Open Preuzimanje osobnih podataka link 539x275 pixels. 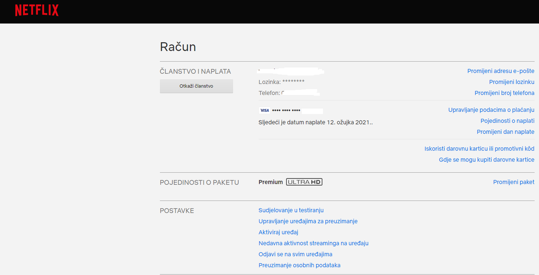(299, 265)
